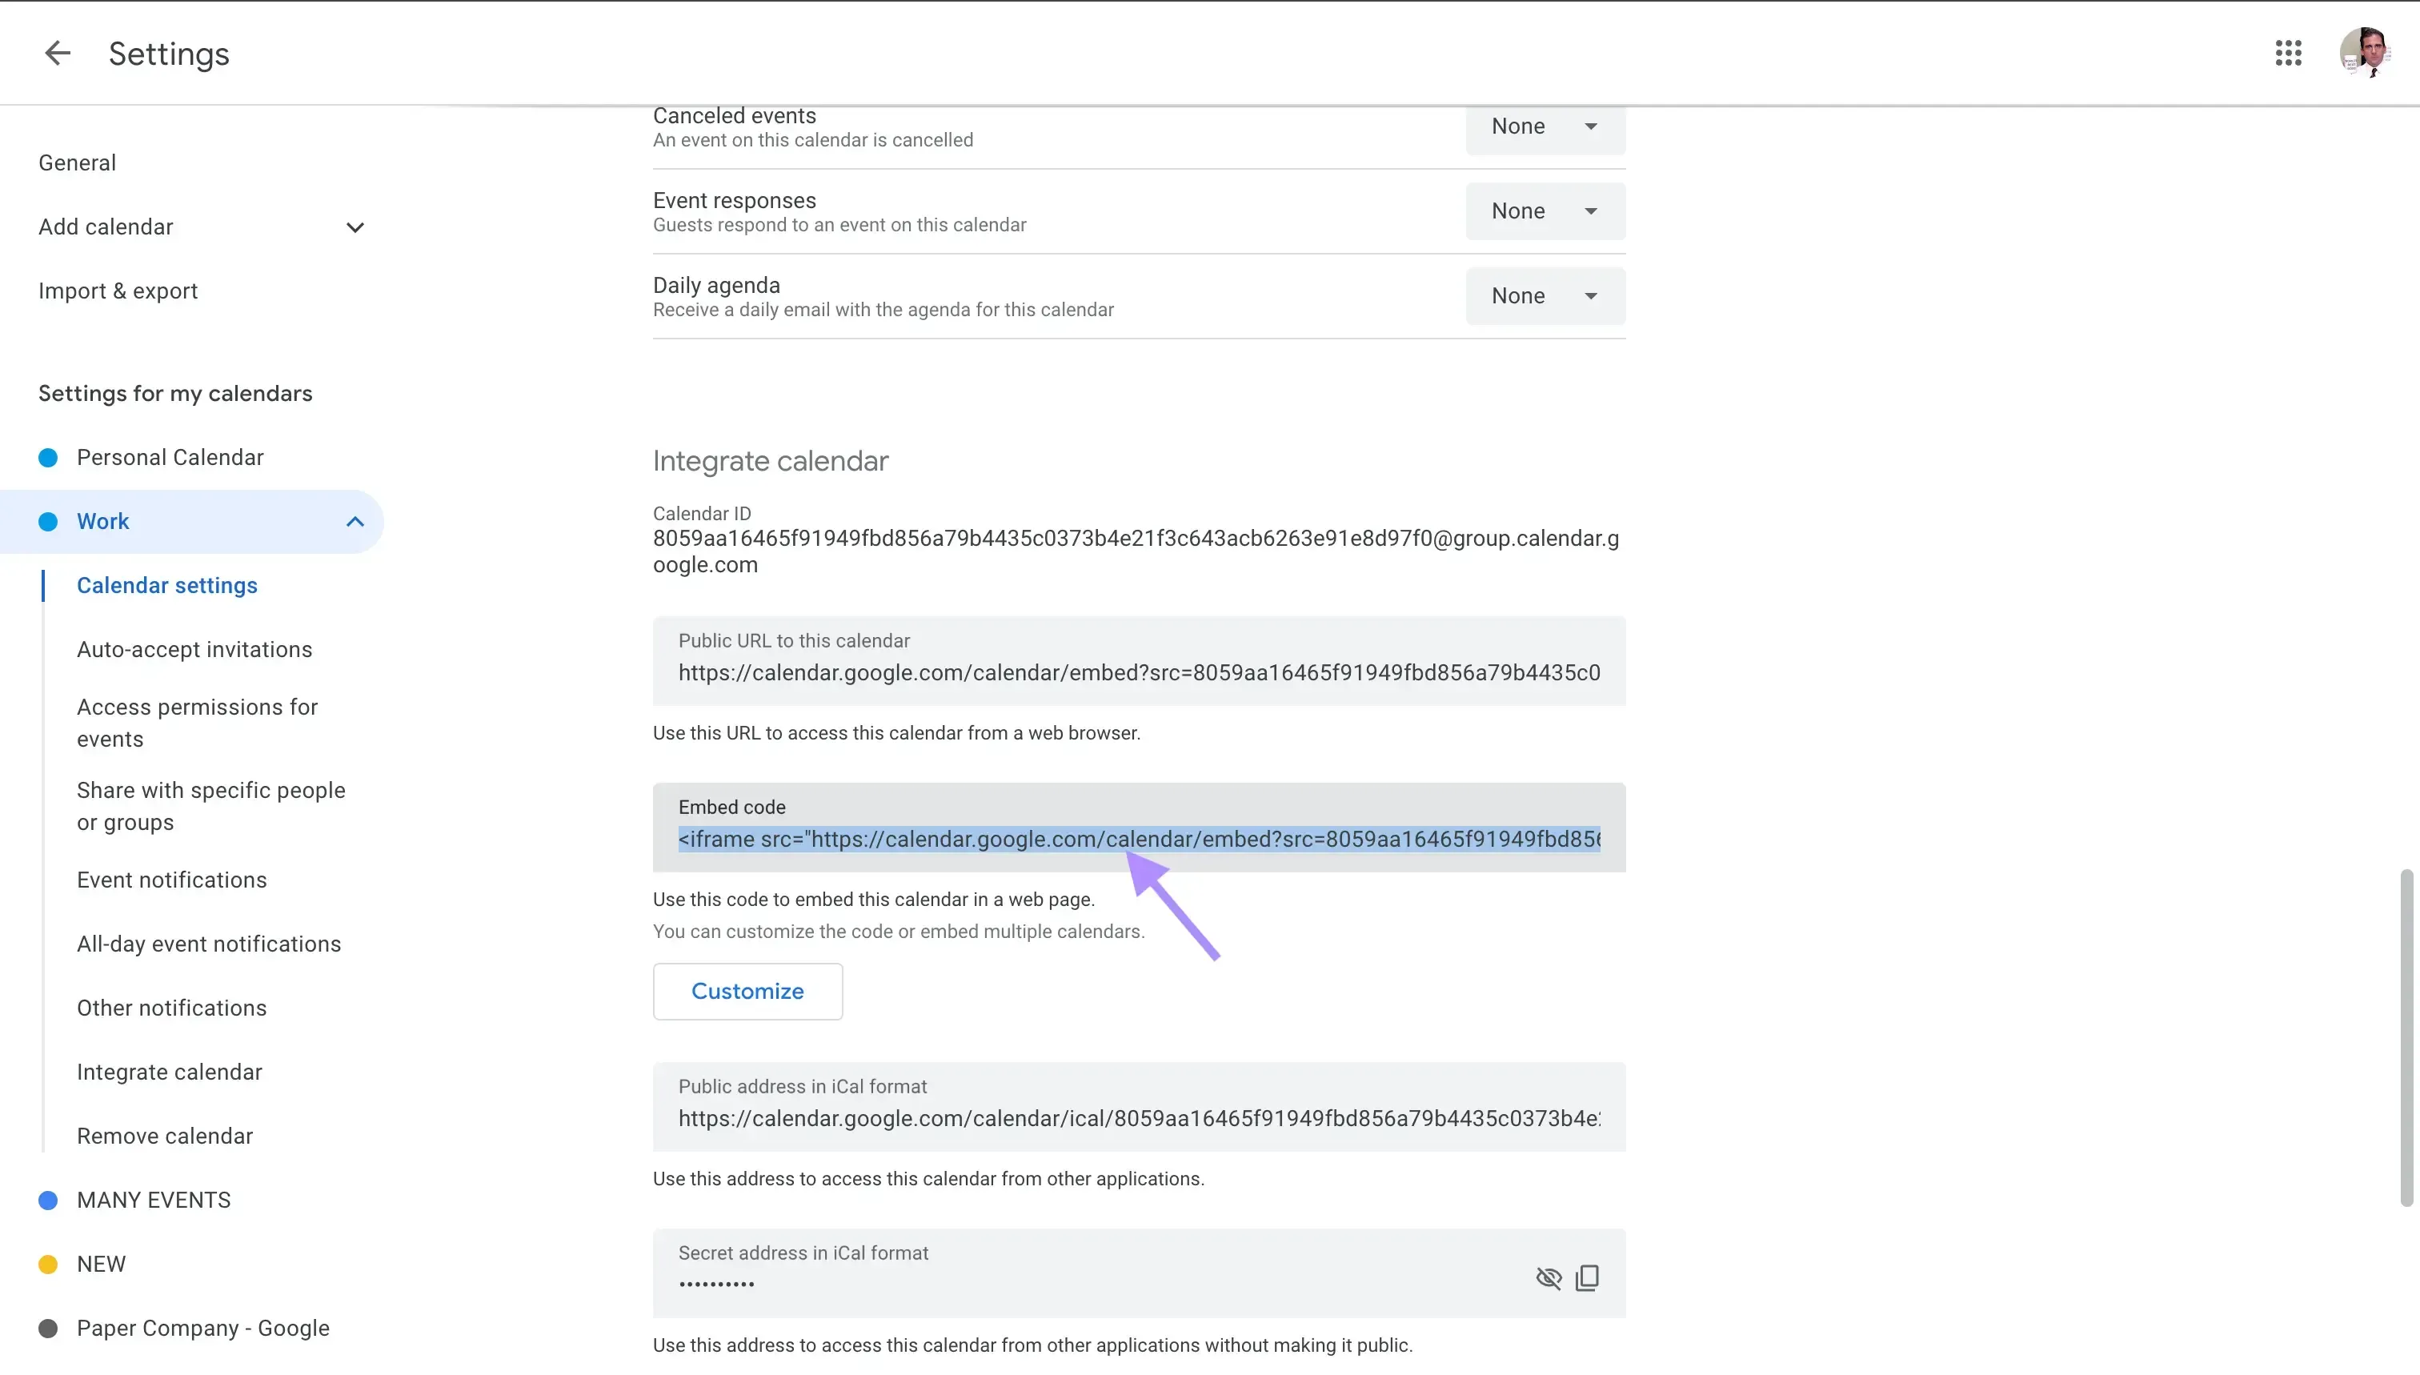This screenshot has width=2420, height=1375.
Task: Collapse the Work calendar section
Action: pyautogui.click(x=354, y=520)
